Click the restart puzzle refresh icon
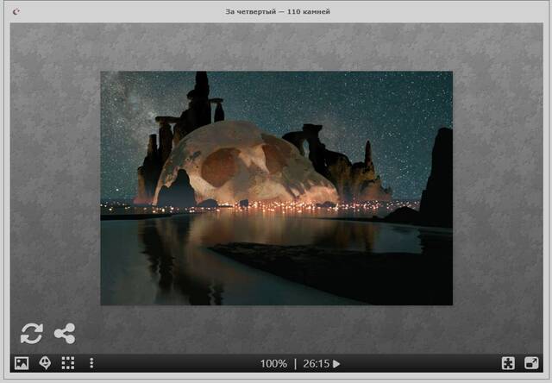This screenshot has height=383, width=552. coord(32,333)
